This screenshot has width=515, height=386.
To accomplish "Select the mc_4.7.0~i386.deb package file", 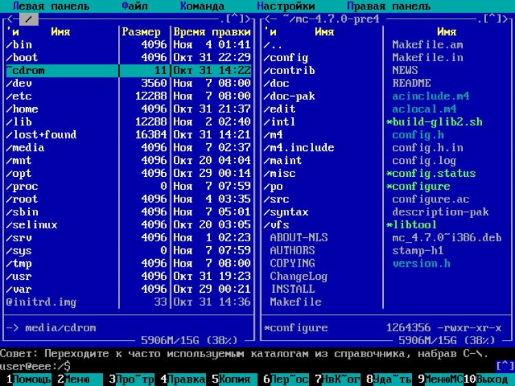I will (x=446, y=238).
